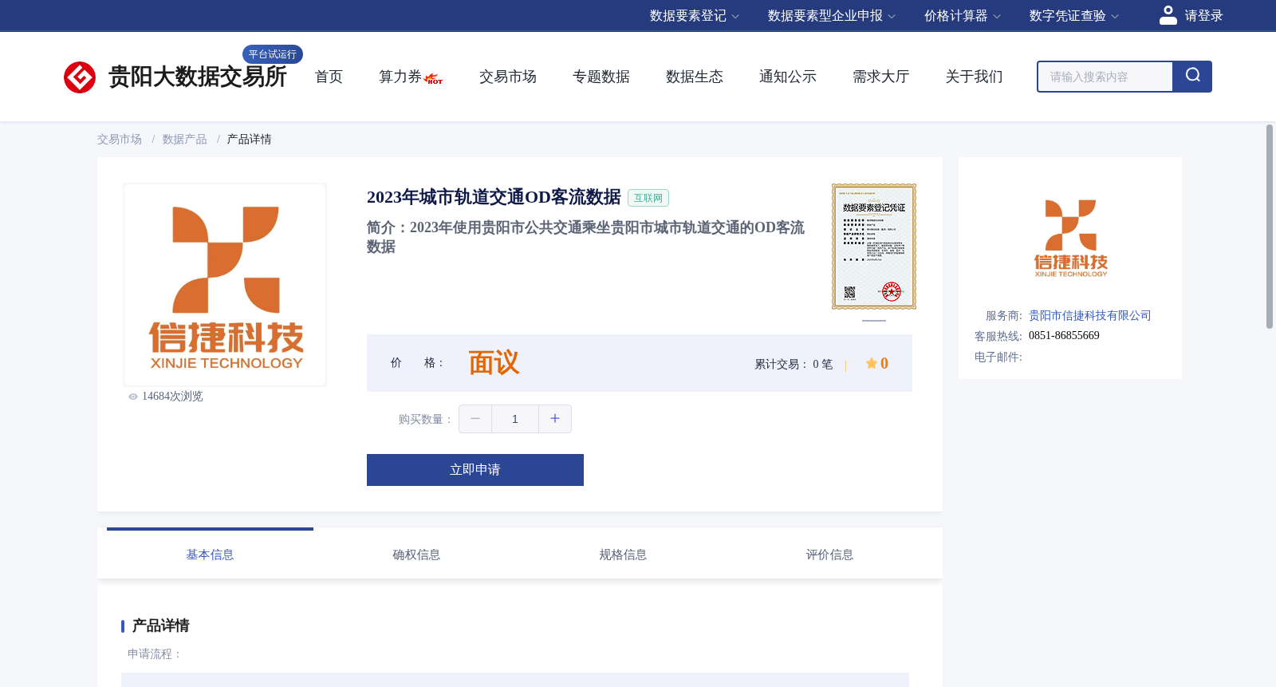
Task: Click the user login avatar icon
Action: pos(1168,15)
